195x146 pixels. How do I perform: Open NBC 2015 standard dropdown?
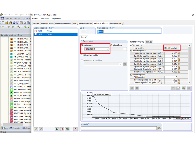click(x=107, y=49)
